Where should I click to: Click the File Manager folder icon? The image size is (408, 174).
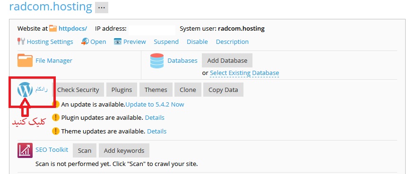click(25, 60)
